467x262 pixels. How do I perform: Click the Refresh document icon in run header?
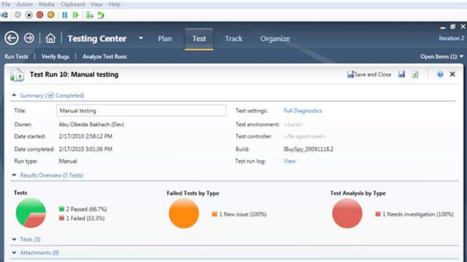(x=415, y=74)
